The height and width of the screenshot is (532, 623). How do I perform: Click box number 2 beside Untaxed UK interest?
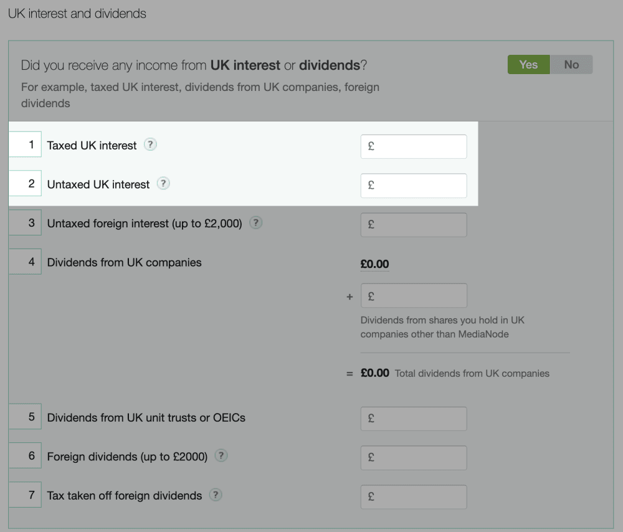pos(26,184)
